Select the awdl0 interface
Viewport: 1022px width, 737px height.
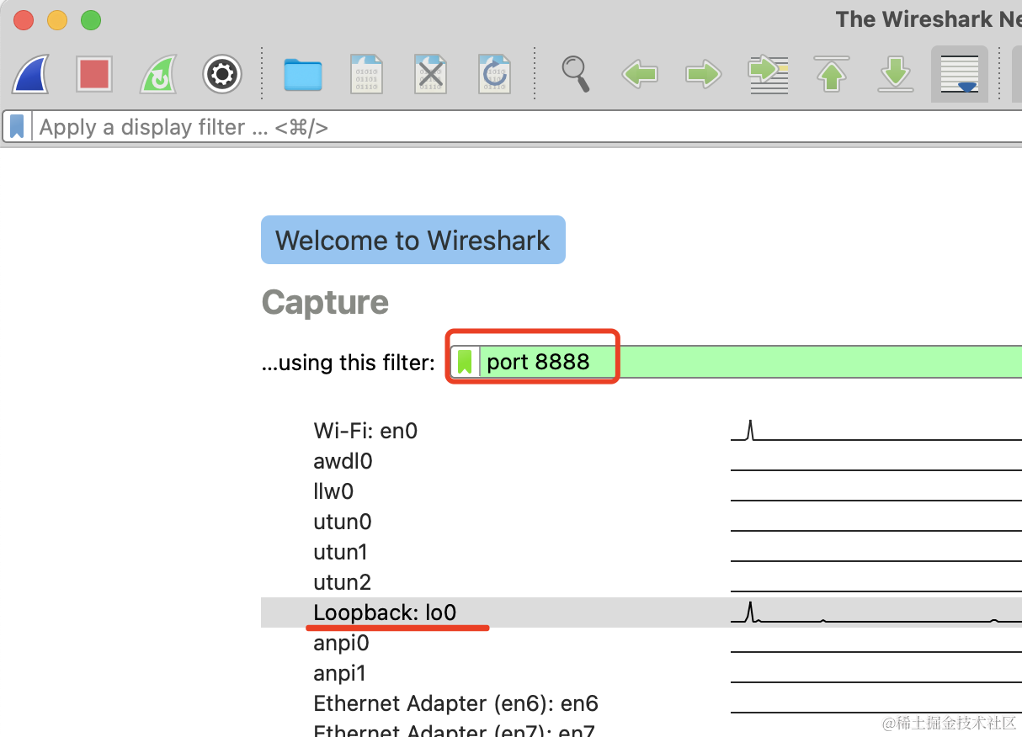point(343,461)
